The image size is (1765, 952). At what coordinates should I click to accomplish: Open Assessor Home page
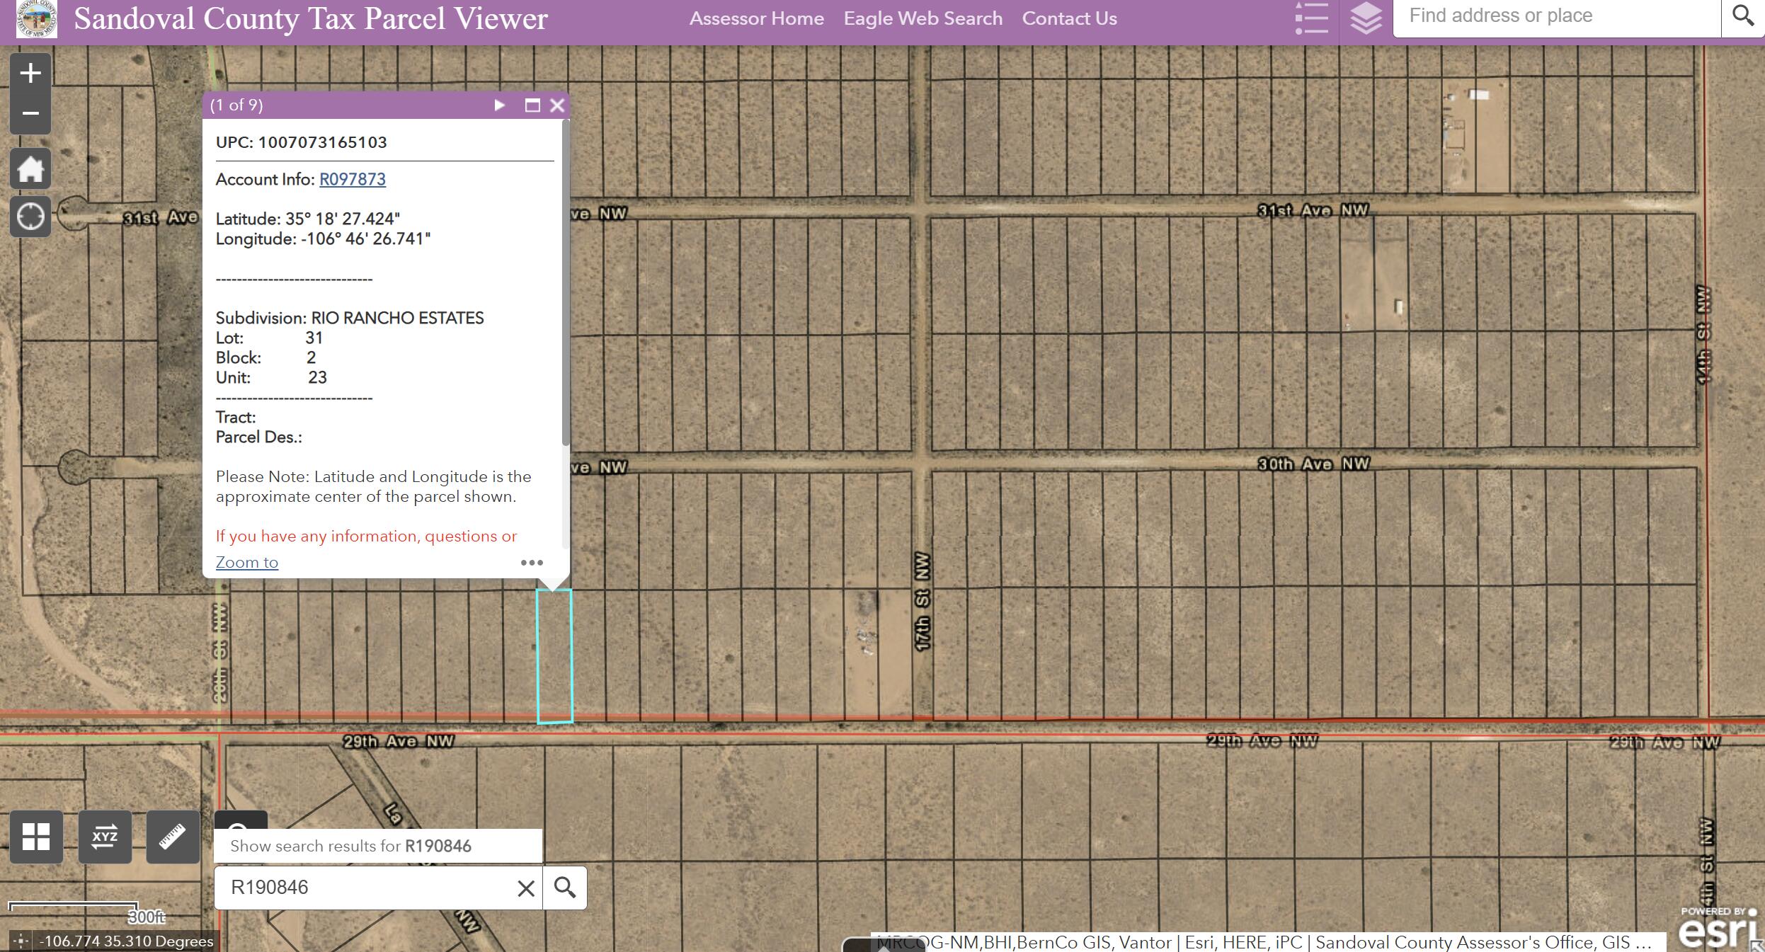pyautogui.click(x=756, y=18)
